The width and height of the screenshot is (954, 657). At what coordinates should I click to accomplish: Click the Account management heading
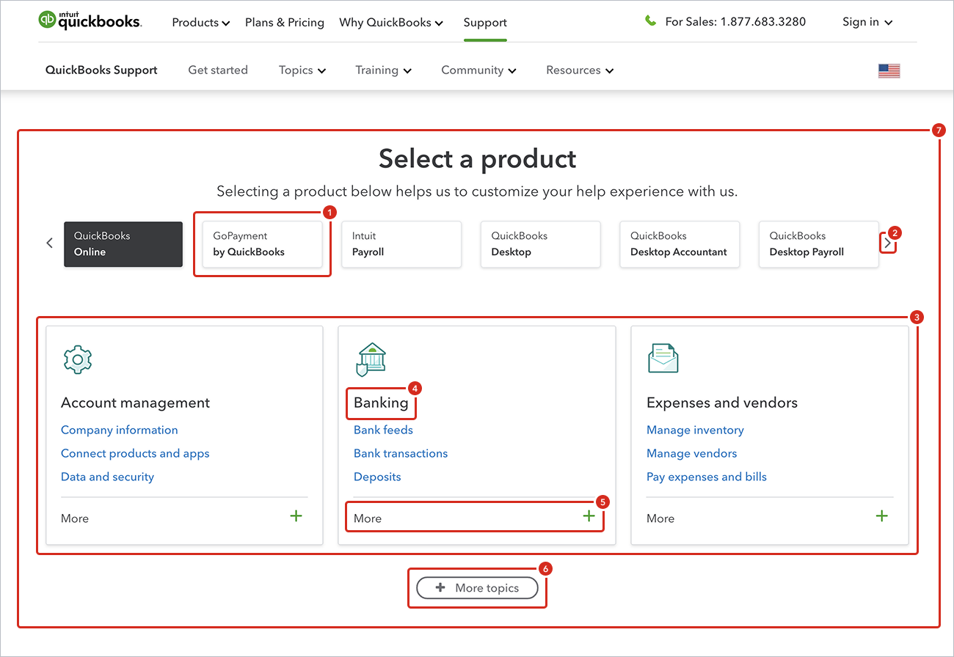135,403
